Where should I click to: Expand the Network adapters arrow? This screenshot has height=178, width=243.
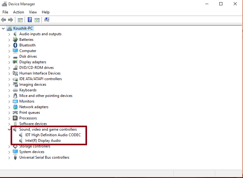(9, 107)
